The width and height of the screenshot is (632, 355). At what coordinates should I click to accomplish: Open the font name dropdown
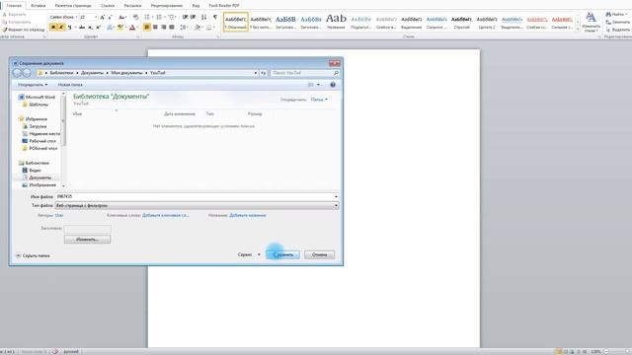click(x=77, y=17)
